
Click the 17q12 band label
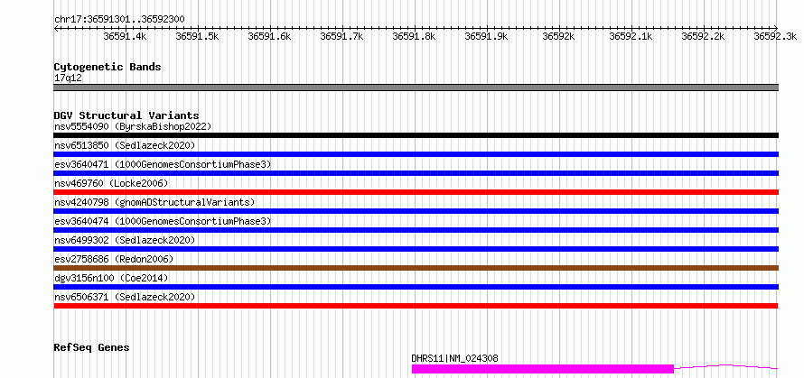point(68,78)
